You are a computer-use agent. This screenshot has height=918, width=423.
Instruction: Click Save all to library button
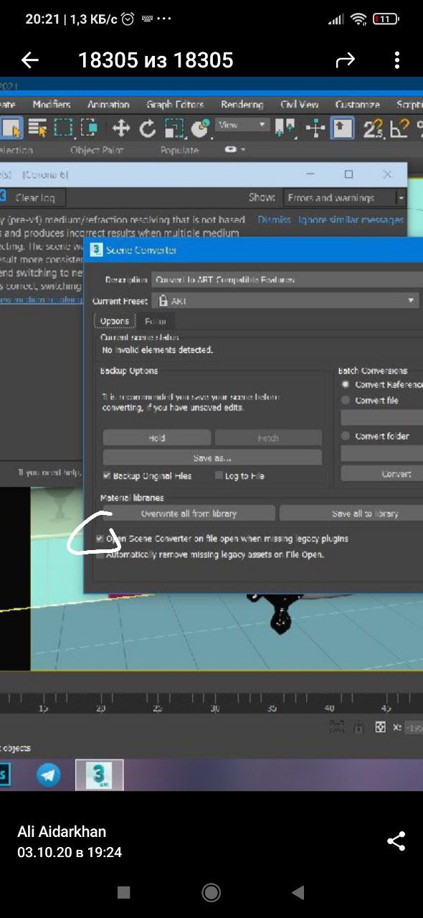(x=351, y=514)
